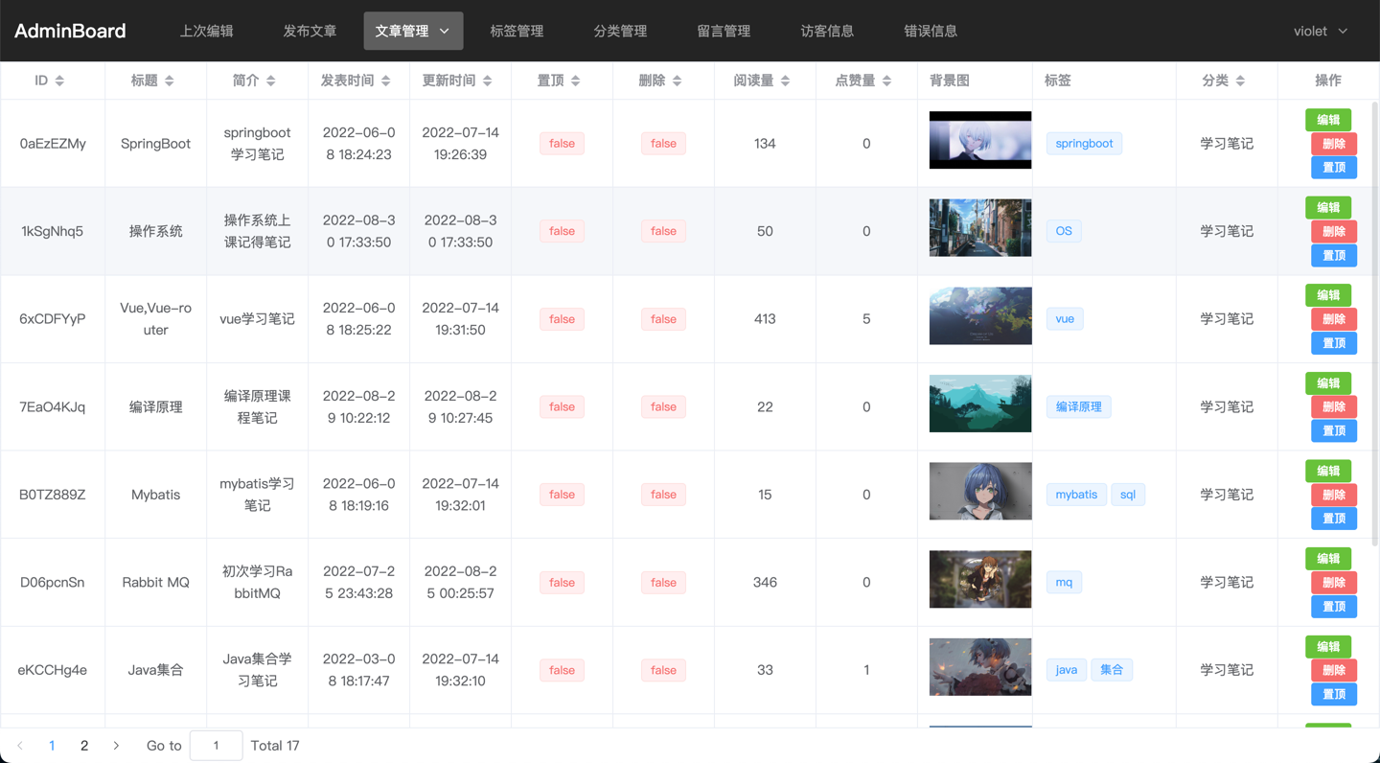Screen dimensions: 1380x763
Task: Open Mybatis row background thumbnail
Action: [x=980, y=492]
